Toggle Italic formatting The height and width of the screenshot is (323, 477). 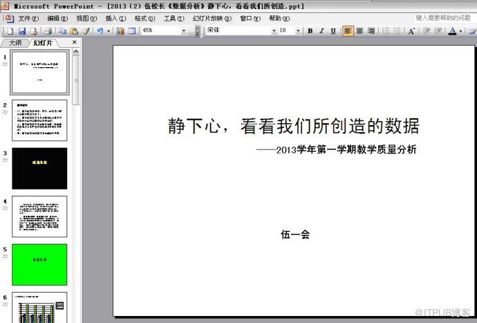321,30
